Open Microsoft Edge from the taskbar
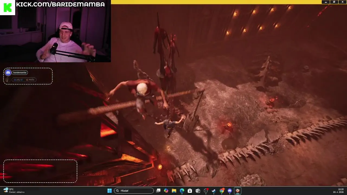This screenshot has width=347, height=195. (182, 191)
